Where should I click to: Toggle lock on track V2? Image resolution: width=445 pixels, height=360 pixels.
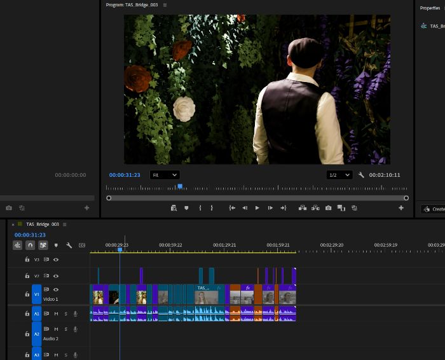[x=27, y=275]
